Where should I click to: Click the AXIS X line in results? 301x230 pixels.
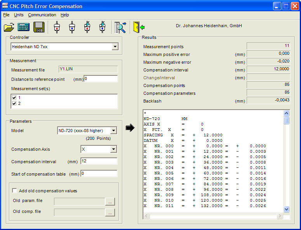tap(174, 124)
